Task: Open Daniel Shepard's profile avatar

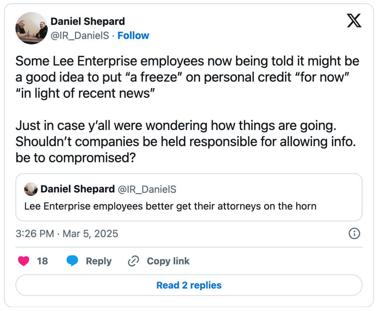Action: [32, 28]
